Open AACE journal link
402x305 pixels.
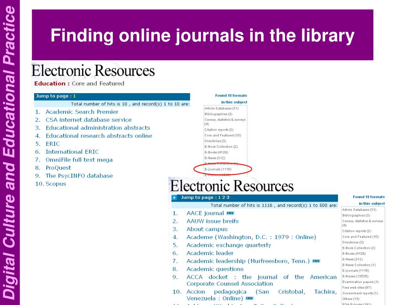click(205, 213)
